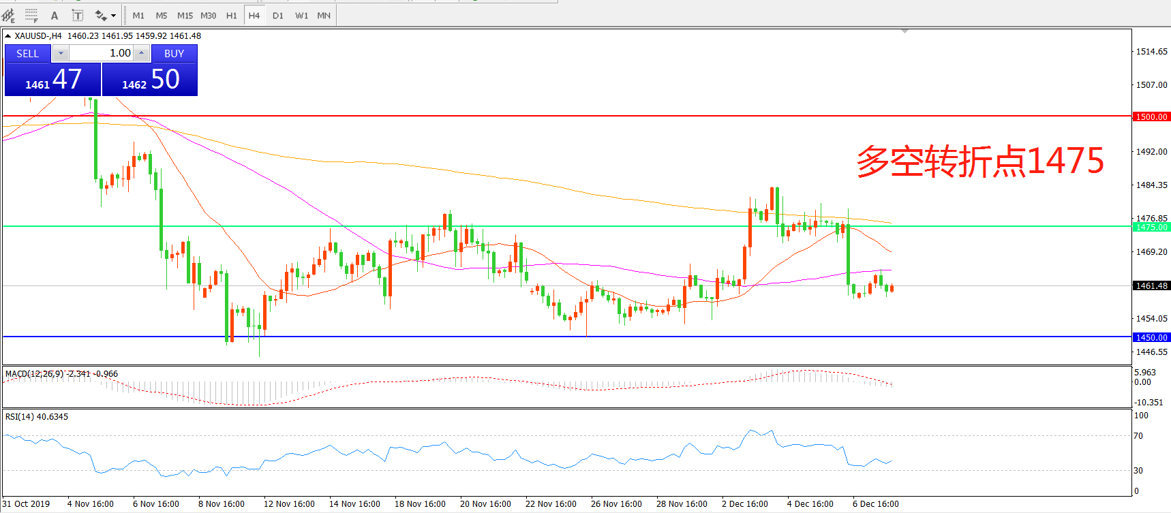Increase lot volume with up arrow

141,53
